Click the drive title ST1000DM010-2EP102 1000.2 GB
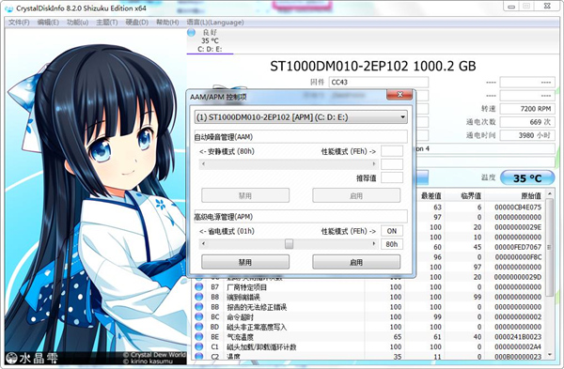564x369 pixels. click(373, 66)
